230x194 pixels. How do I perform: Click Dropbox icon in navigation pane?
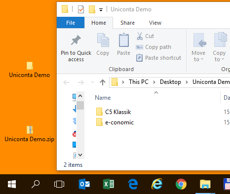(75, 121)
